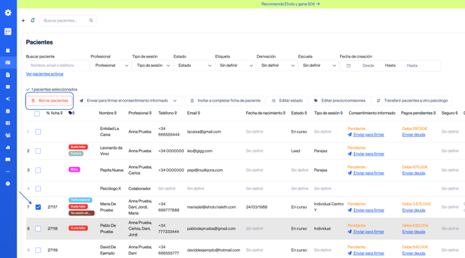Screen dimensions: 465x258
Task: Open the Etiqueta filter dropdown
Action: click(235, 65)
